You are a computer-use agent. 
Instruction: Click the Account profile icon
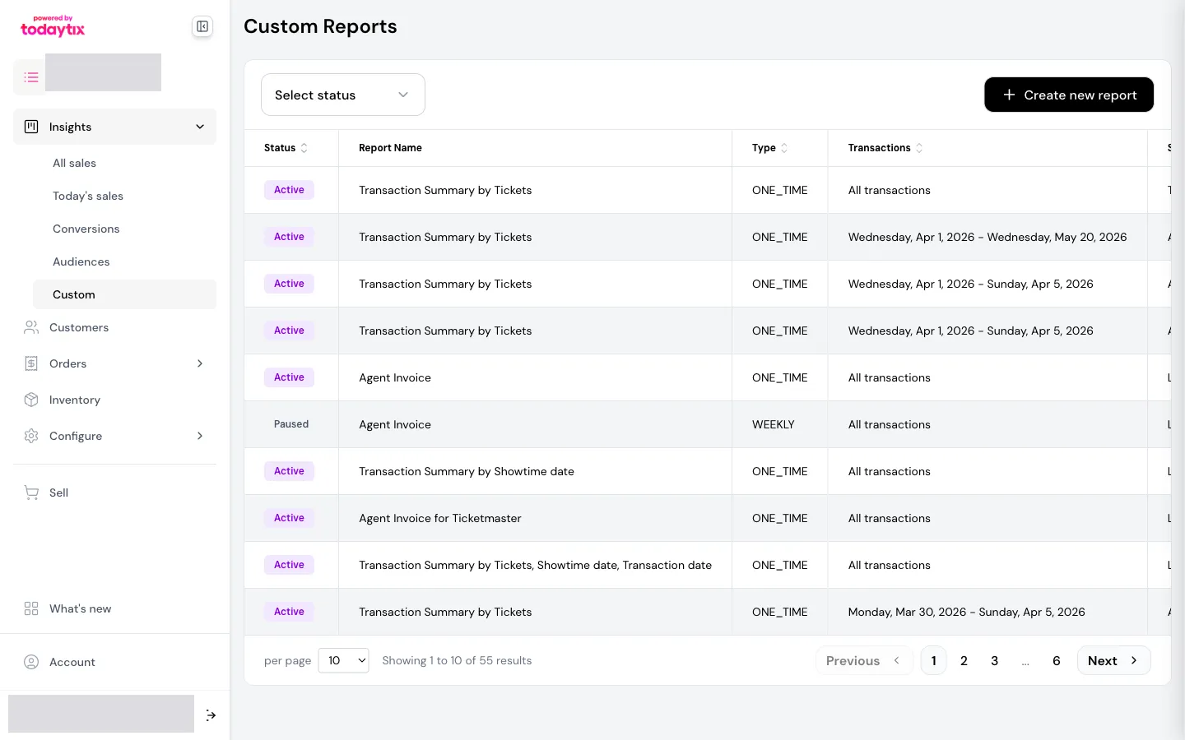(x=31, y=662)
